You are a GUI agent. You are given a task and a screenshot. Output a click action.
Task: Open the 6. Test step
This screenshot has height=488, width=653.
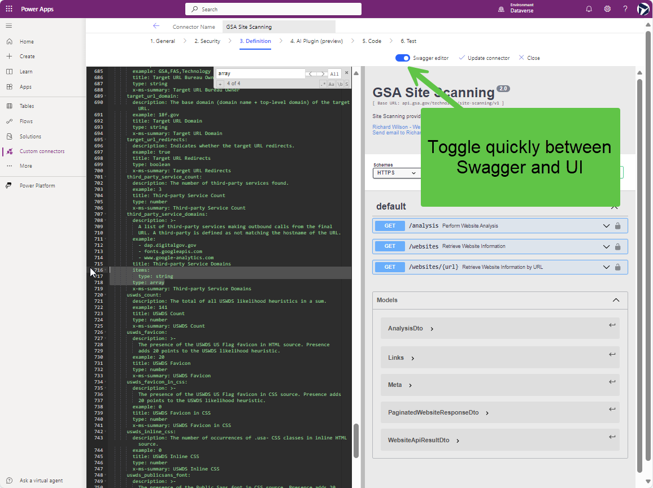tap(408, 41)
